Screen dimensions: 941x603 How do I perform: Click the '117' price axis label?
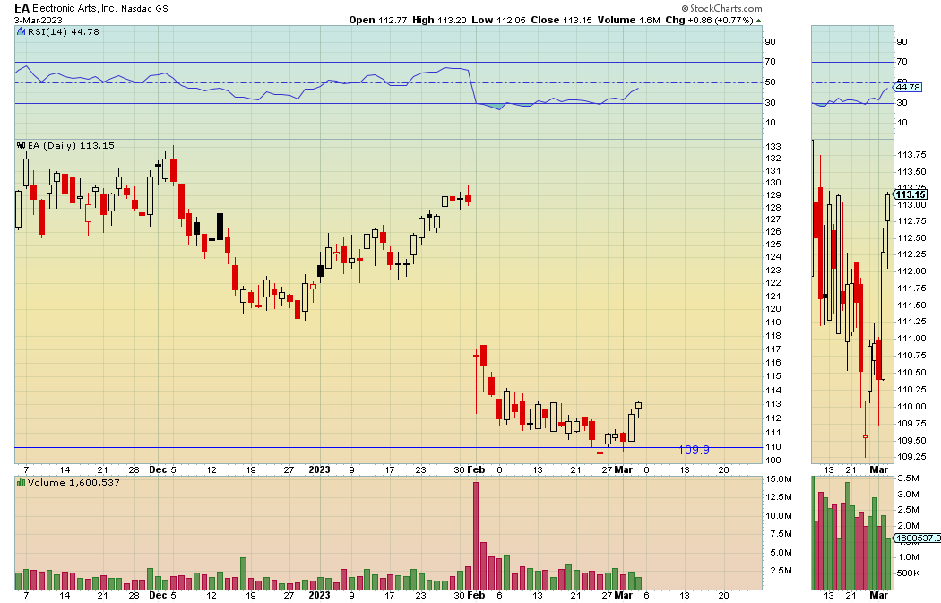tap(773, 349)
